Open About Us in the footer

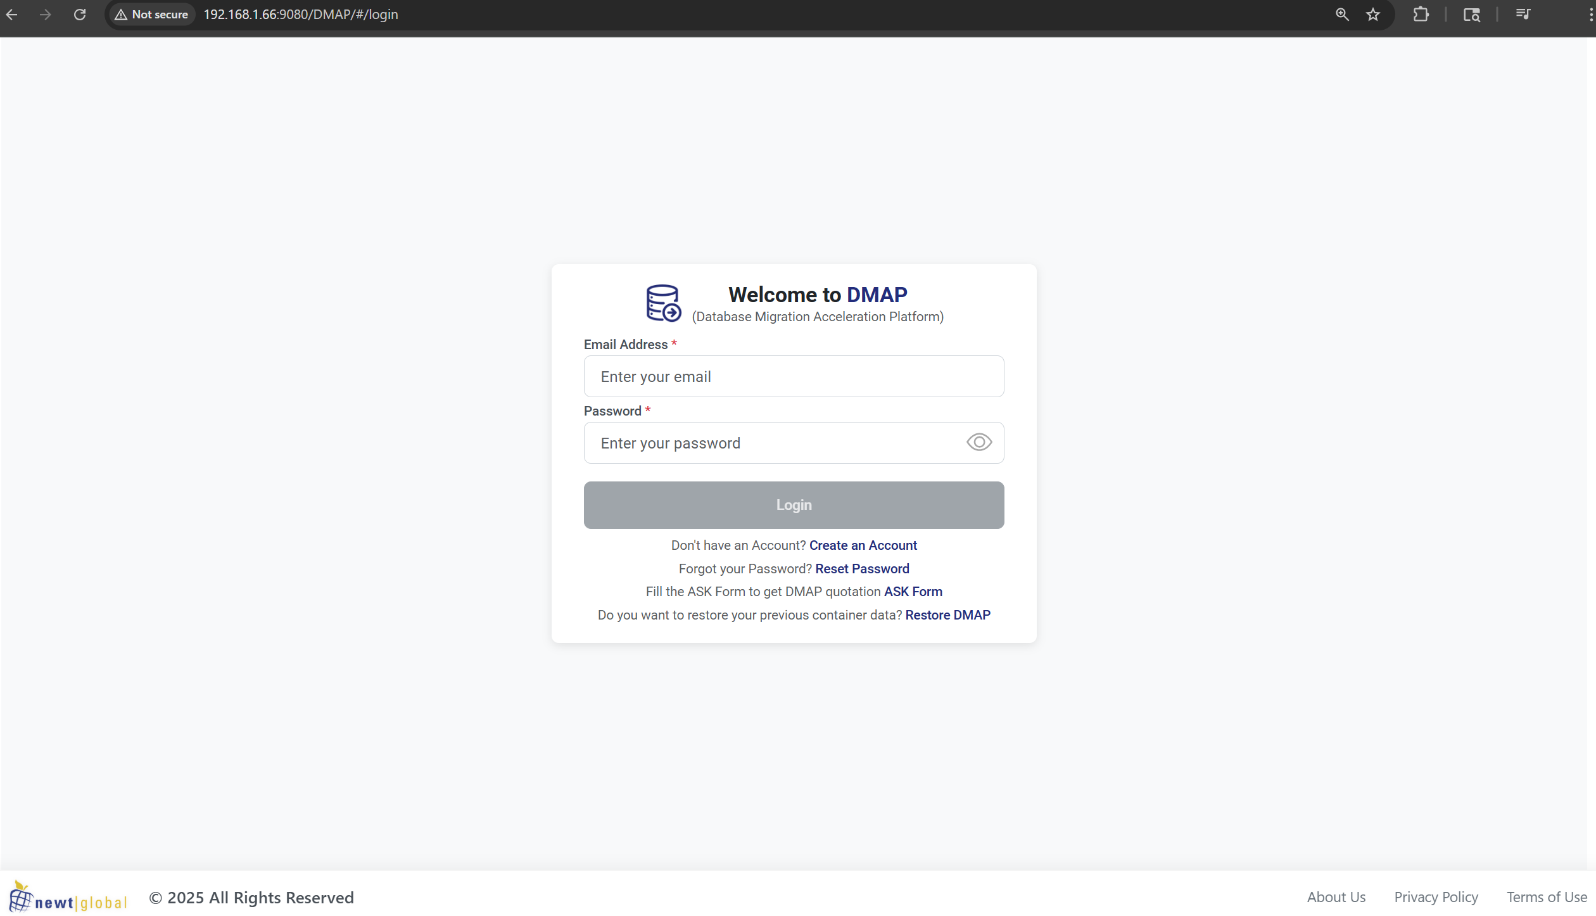(1336, 897)
